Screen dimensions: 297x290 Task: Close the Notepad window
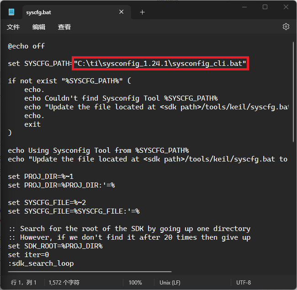286,7
